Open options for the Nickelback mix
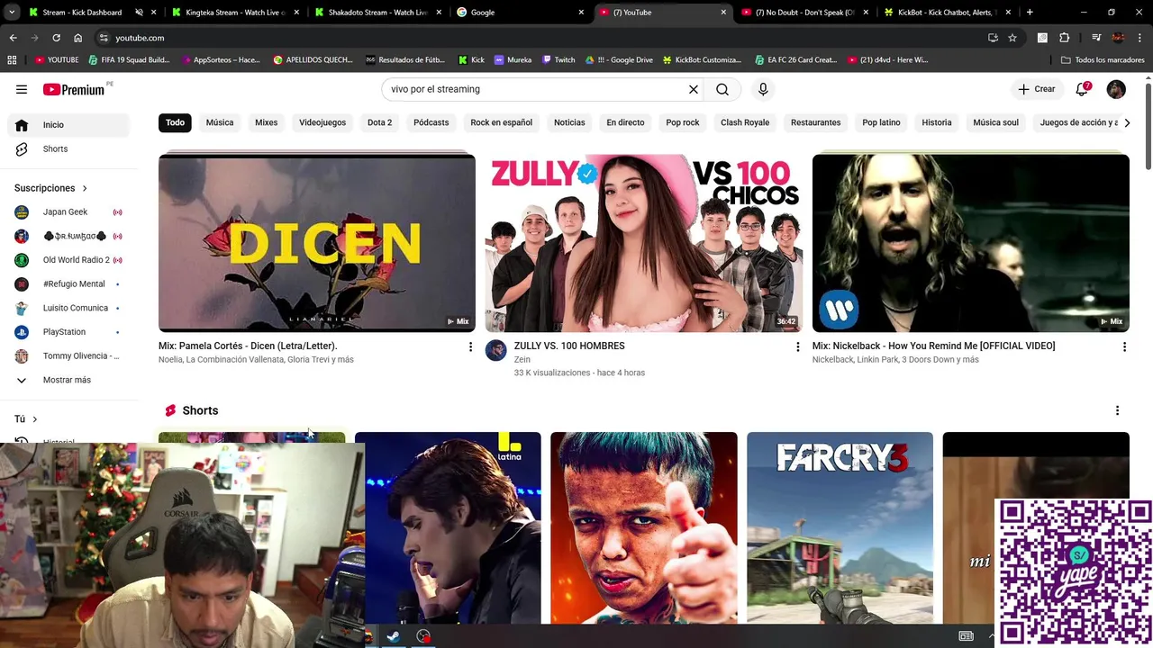The width and height of the screenshot is (1153, 648). (1124, 346)
